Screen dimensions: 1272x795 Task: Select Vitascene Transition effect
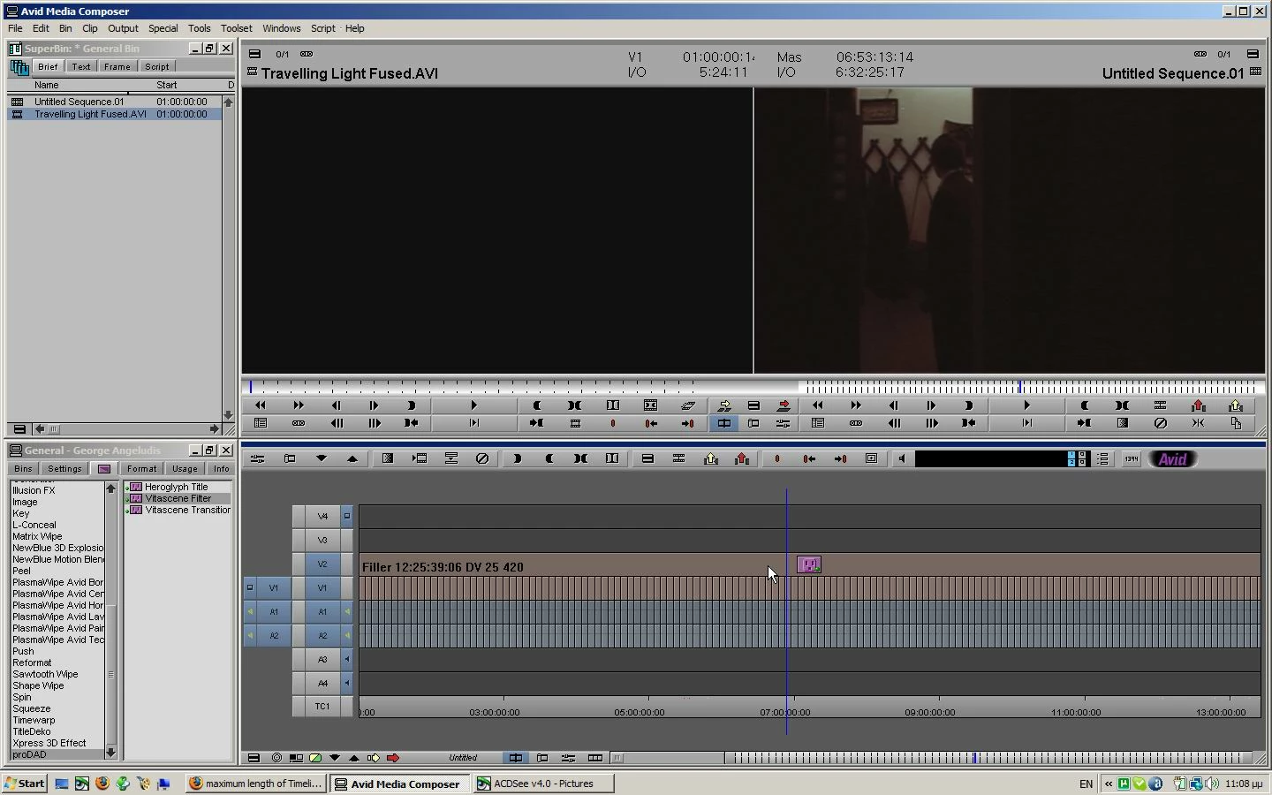point(187,510)
